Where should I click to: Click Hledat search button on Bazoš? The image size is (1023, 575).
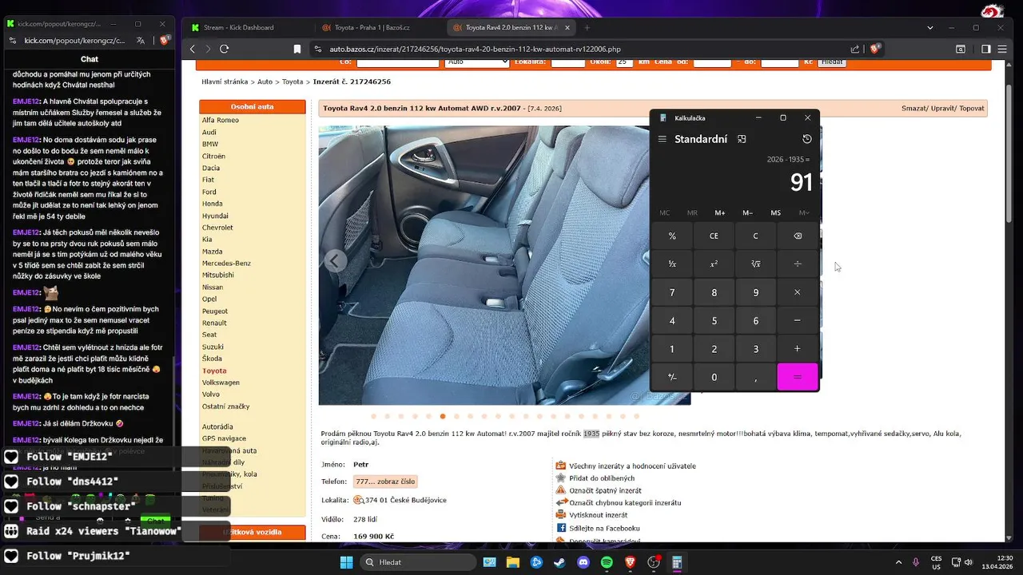pyautogui.click(x=832, y=61)
